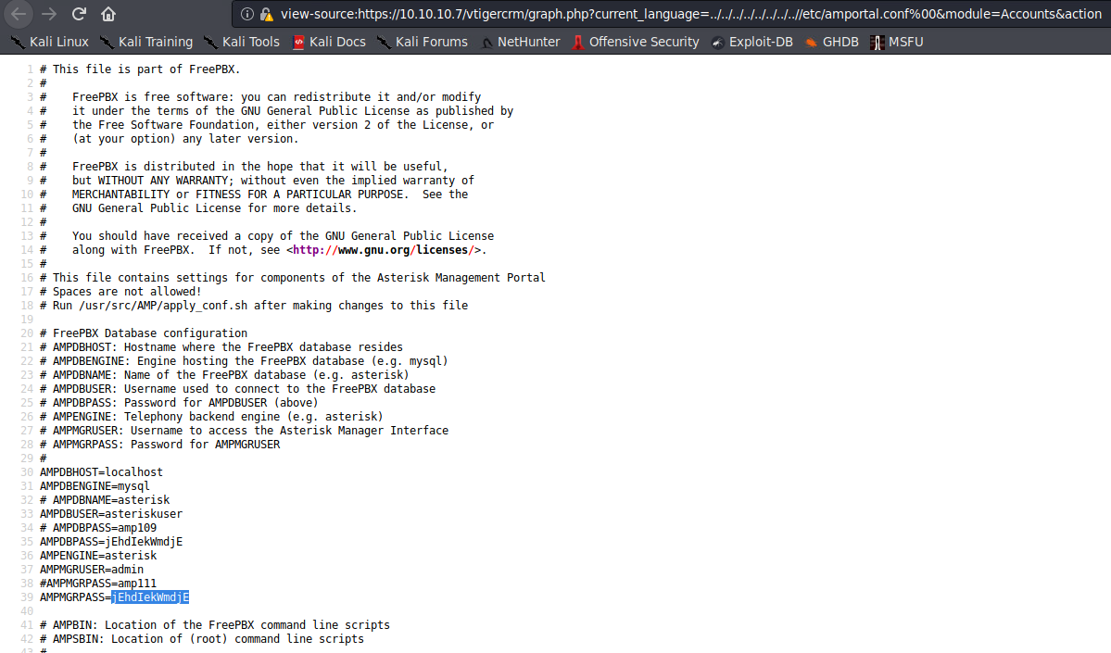1111x653 pixels.
Task: Click the GHDB orange favicon
Action: click(812, 43)
